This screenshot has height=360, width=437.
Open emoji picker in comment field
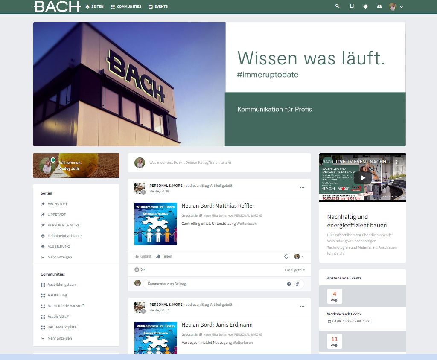tap(289, 284)
